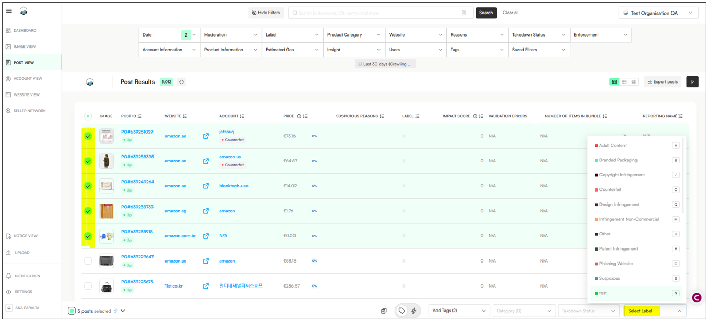This screenshot has height=322, width=708.
Task: Open the Takedown Status filter dropdown
Action: (538, 35)
